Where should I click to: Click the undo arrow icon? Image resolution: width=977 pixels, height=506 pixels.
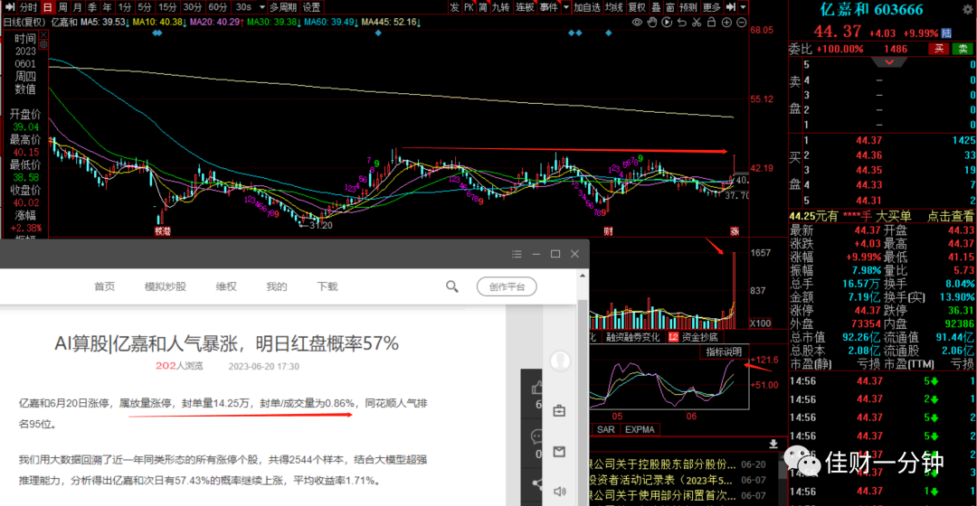pyautogui.click(x=682, y=23)
